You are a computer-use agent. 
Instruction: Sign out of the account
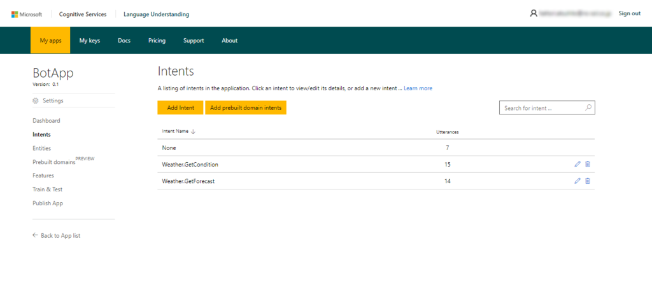click(630, 13)
